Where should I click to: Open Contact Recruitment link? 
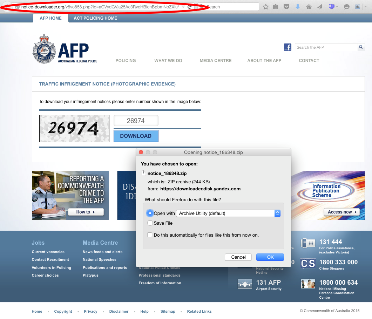[x=50, y=260]
